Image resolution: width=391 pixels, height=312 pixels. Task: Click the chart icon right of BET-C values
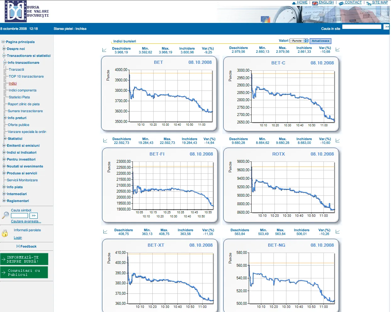pyautogui.click(x=338, y=49)
